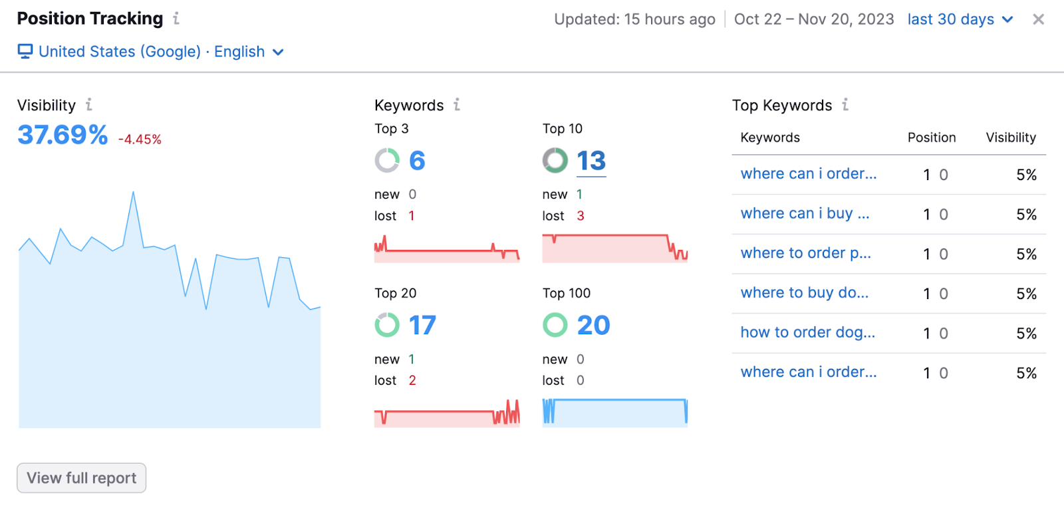This screenshot has width=1064, height=511.
Task: Click the info icon beside Keywords heading
Action: 457,105
